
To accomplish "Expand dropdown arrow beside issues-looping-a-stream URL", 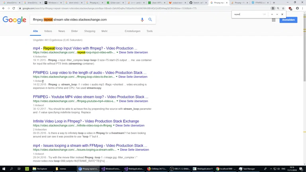I will tap(118, 150).
